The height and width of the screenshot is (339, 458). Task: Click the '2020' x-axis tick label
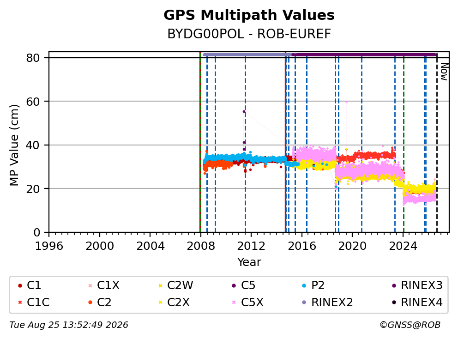[x=352, y=246]
